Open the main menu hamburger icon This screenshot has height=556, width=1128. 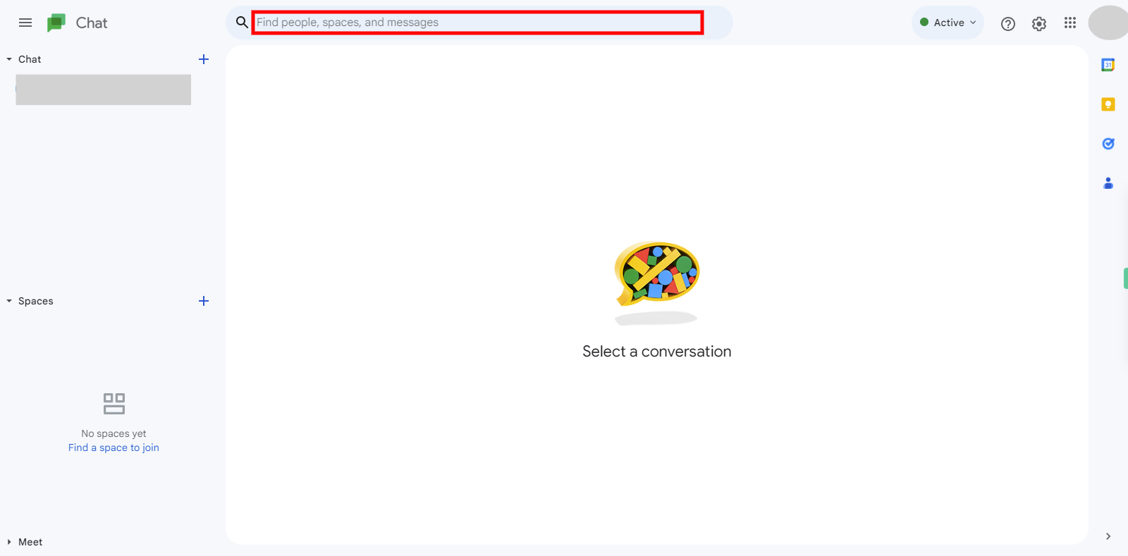(x=25, y=23)
